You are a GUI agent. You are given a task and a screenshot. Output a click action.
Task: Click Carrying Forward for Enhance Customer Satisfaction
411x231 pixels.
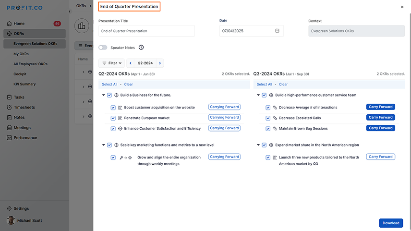[x=224, y=128]
